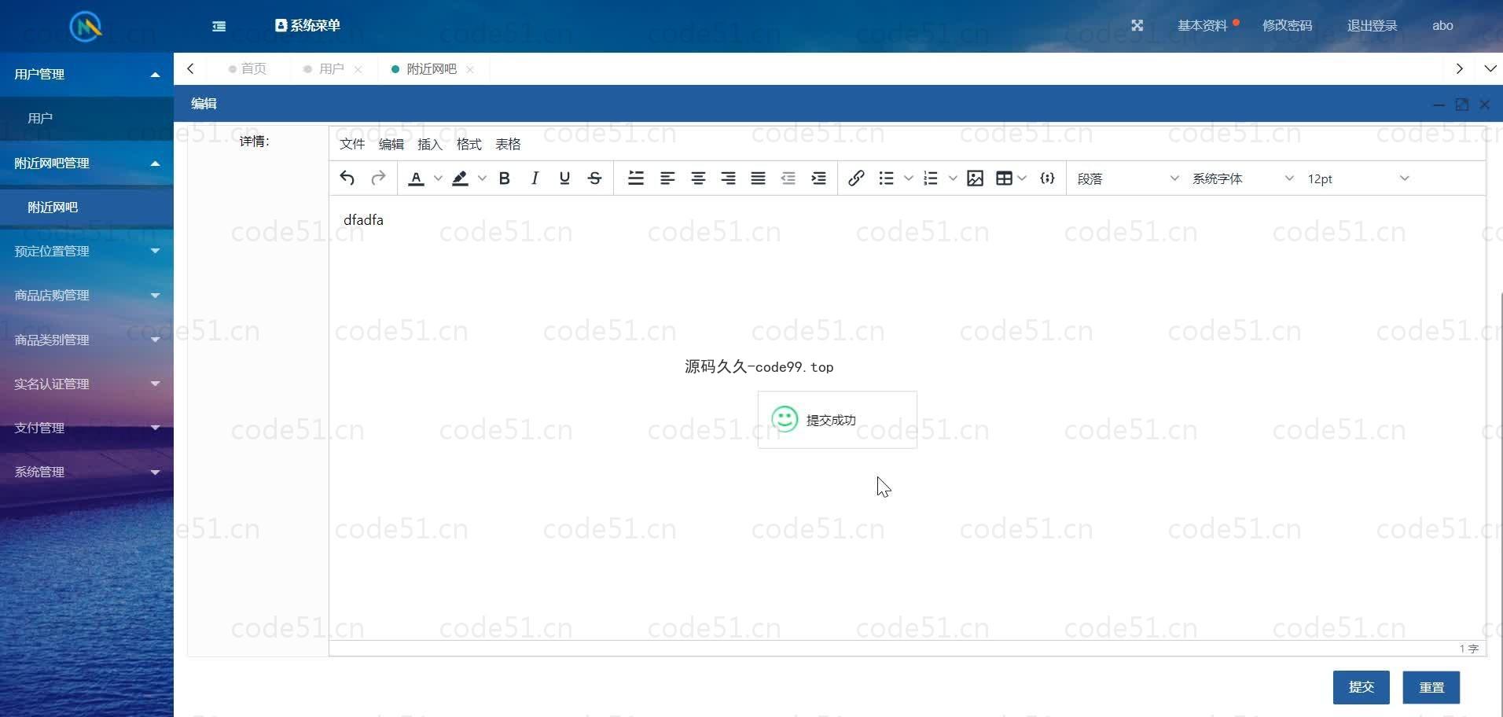The height and width of the screenshot is (717, 1503).
Task: Switch to the 附近网吧 tab
Action: click(432, 68)
